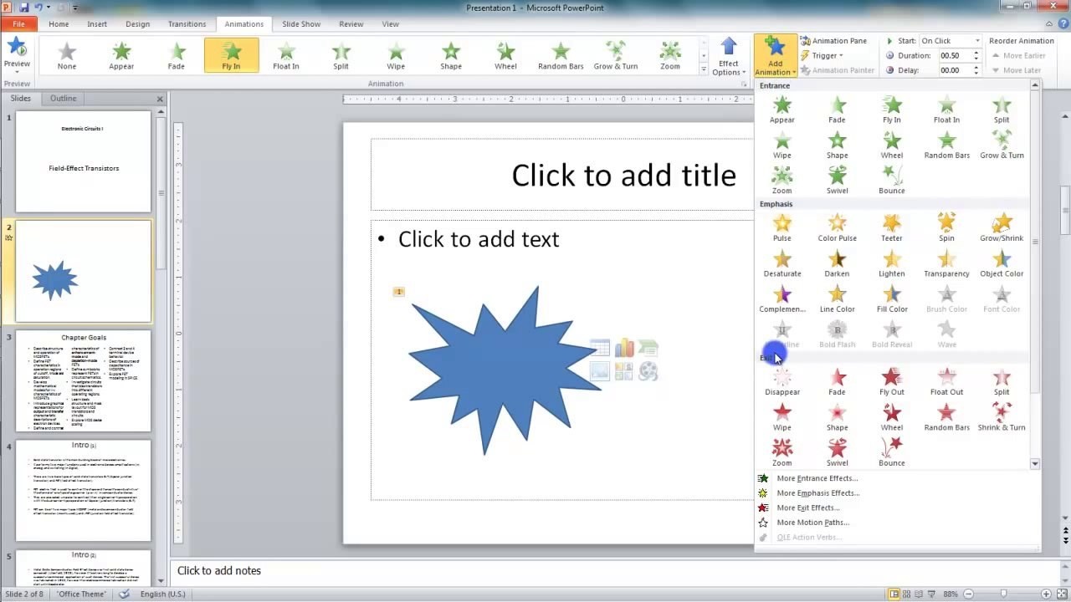This screenshot has width=1071, height=602.
Task: Select the Chapter Goals slide thumbnail
Action: [x=84, y=381]
